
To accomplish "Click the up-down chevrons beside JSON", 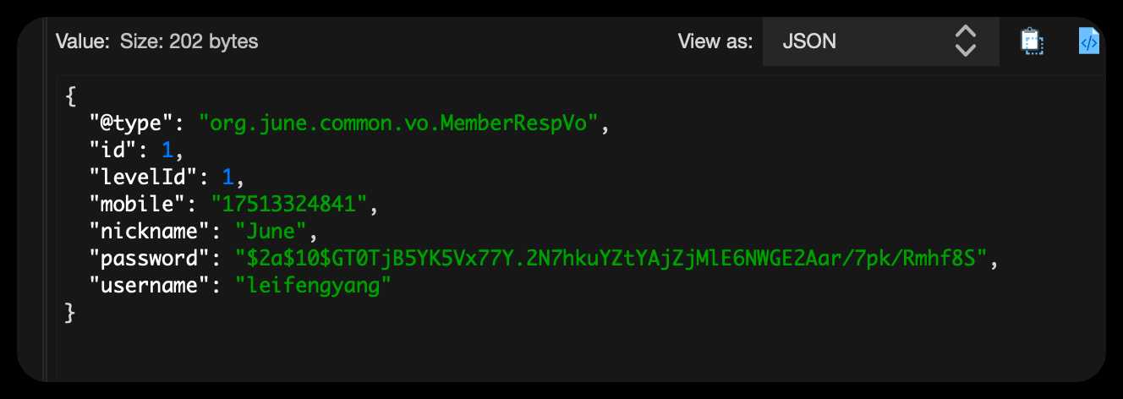I will coord(965,41).
